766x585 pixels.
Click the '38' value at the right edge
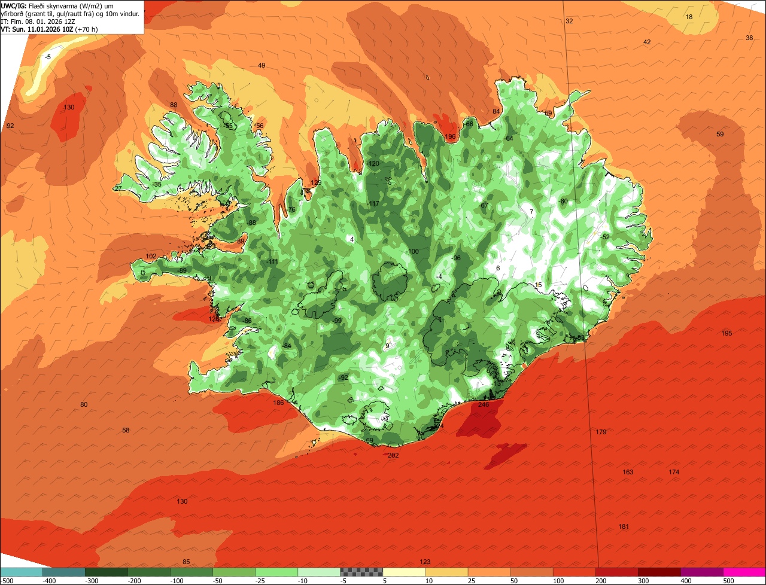coord(749,38)
